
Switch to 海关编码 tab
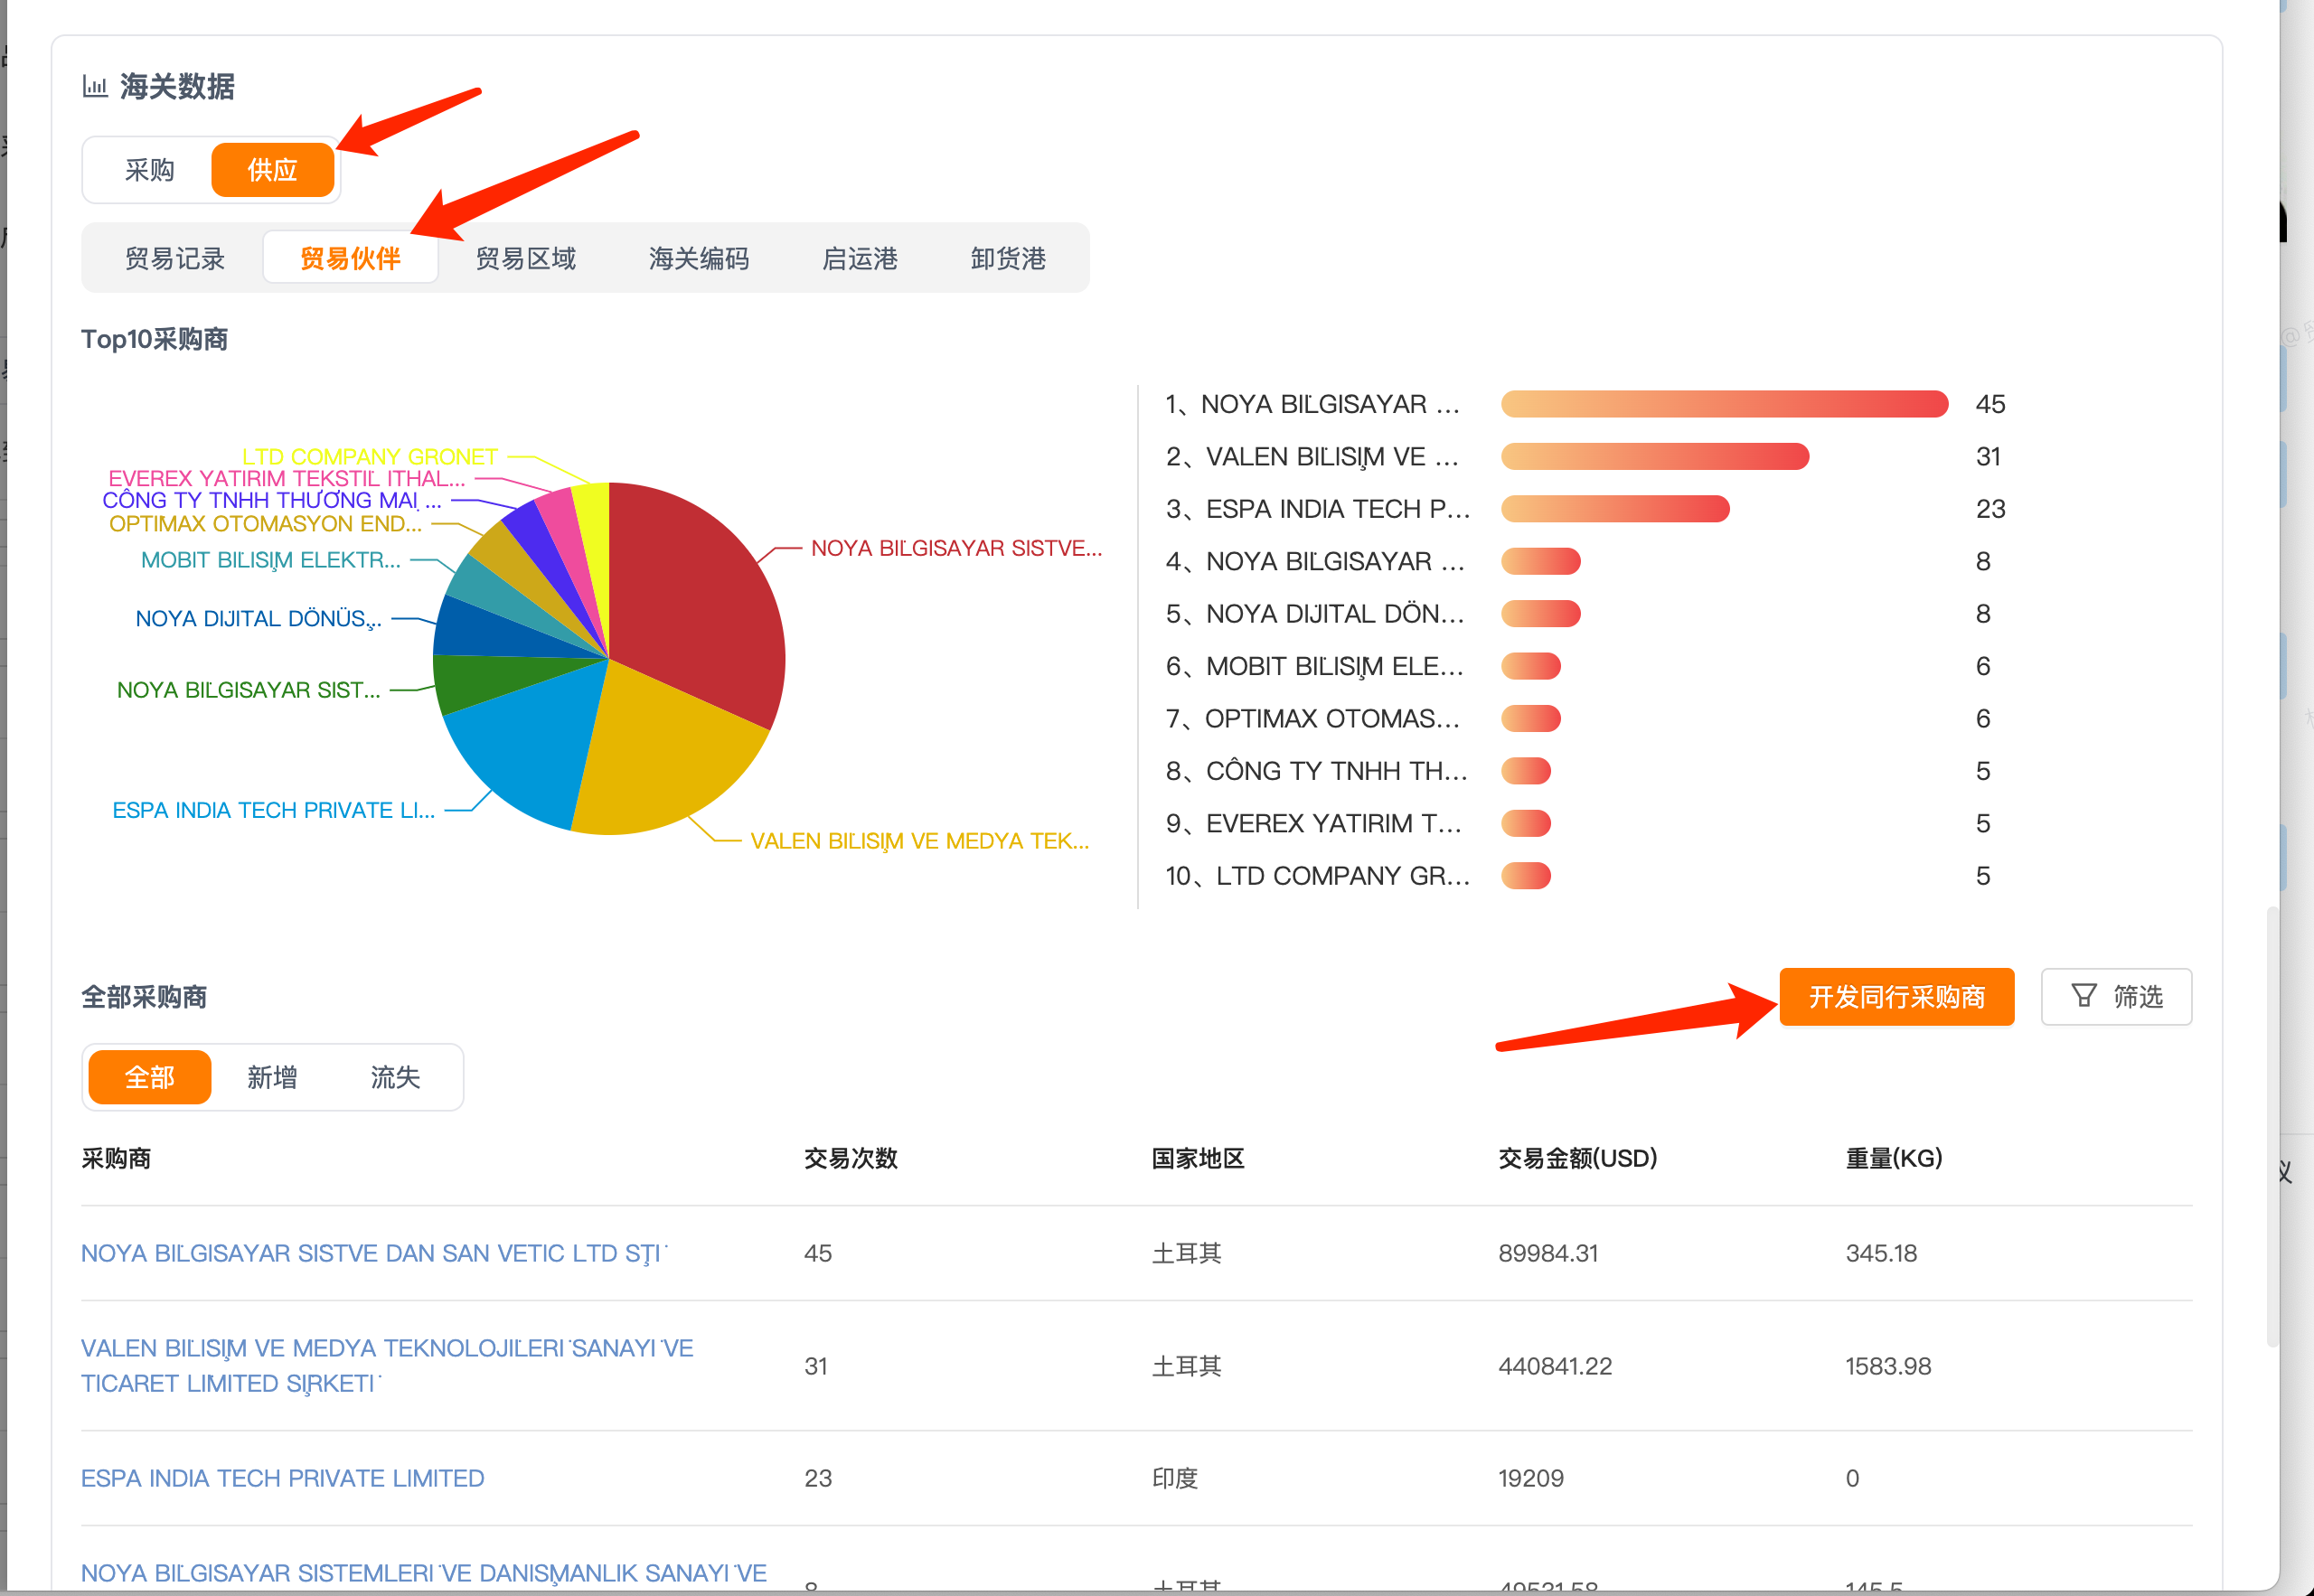[x=699, y=258]
